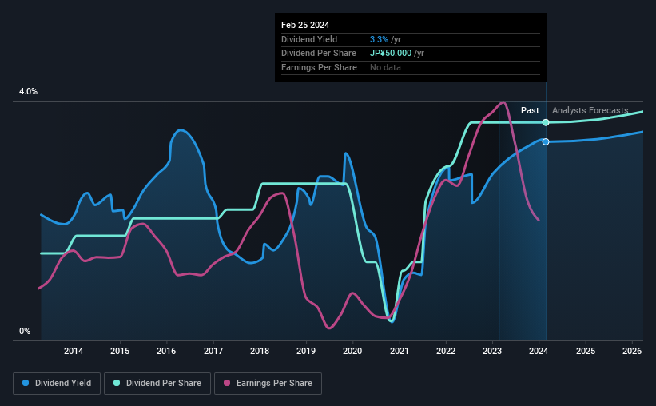Click the JP¥50.000 dividend per share value

click(x=391, y=54)
